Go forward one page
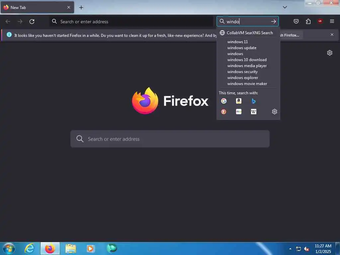Viewport: 340px width, 255px height. (x=20, y=22)
